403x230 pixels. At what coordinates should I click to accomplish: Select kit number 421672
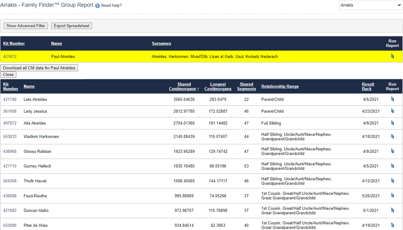tap(10, 57)
